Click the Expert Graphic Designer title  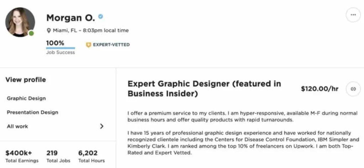point(204,89)
